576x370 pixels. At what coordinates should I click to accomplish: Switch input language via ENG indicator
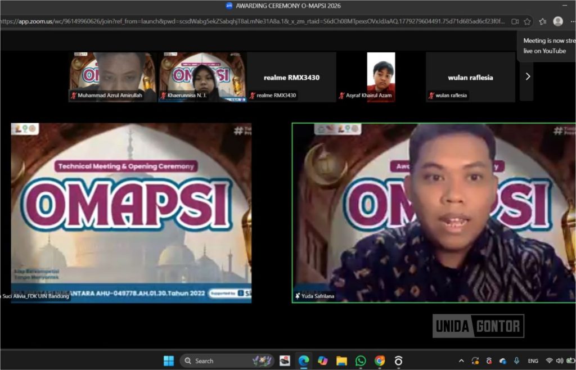coord(533,361)
